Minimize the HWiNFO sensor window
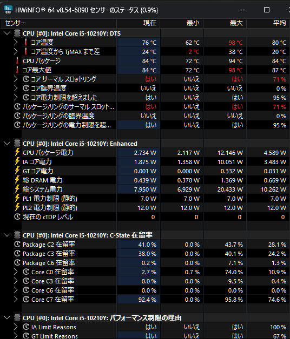Viewport: 290px width, 339px height. coord(242,10)
